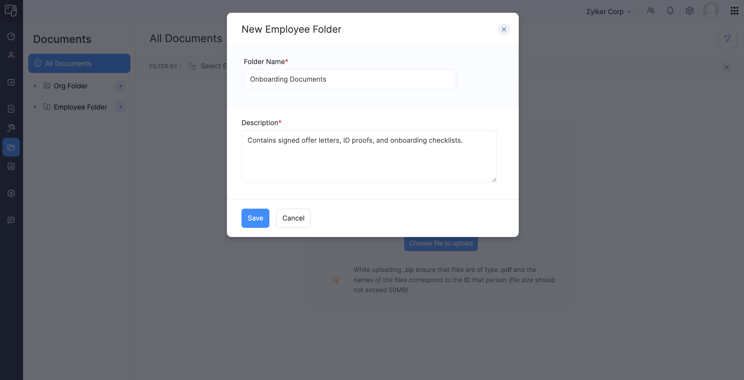Open the leave tracker calendar icon
The width and height of the screenshot is (744, 380).
click(x=11, y=82)
